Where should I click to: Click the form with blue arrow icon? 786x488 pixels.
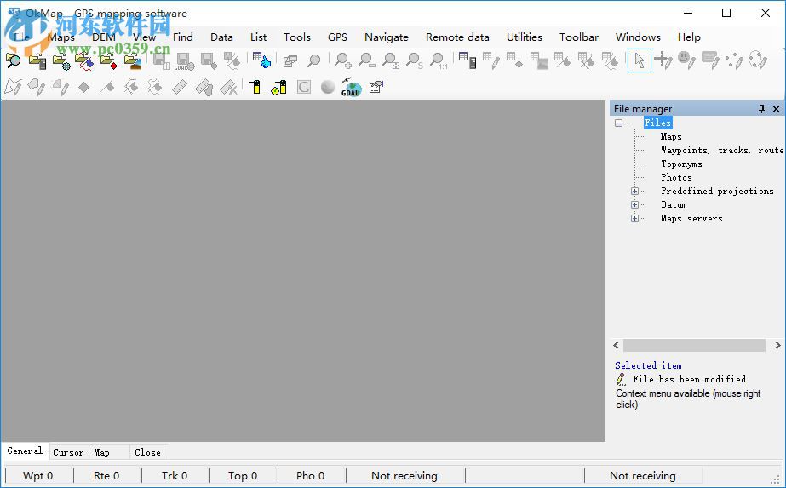coord(376,87)
